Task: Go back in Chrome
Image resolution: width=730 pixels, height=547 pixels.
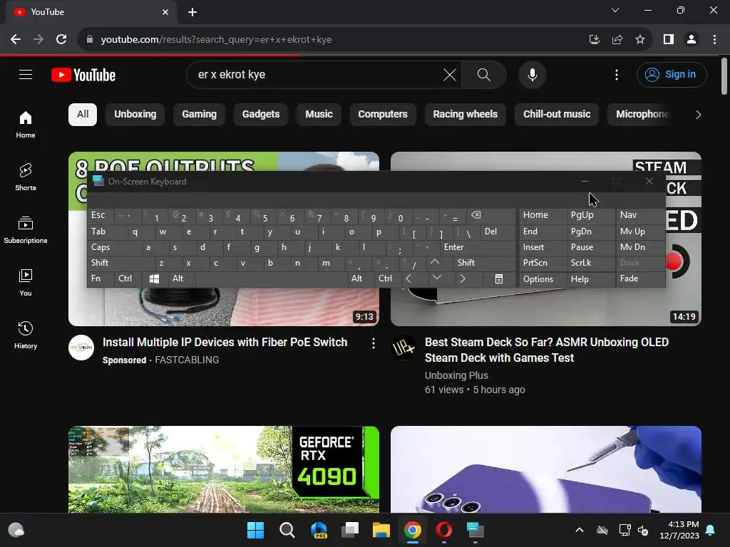Action: pyautogui.click(x=16, y=39)
